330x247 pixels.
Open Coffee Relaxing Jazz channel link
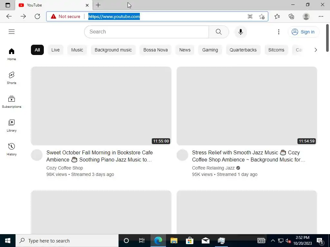point(213,168)
